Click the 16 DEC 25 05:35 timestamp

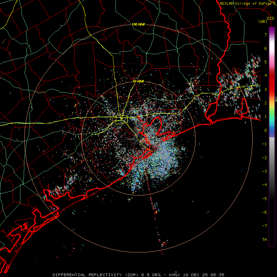203,275
